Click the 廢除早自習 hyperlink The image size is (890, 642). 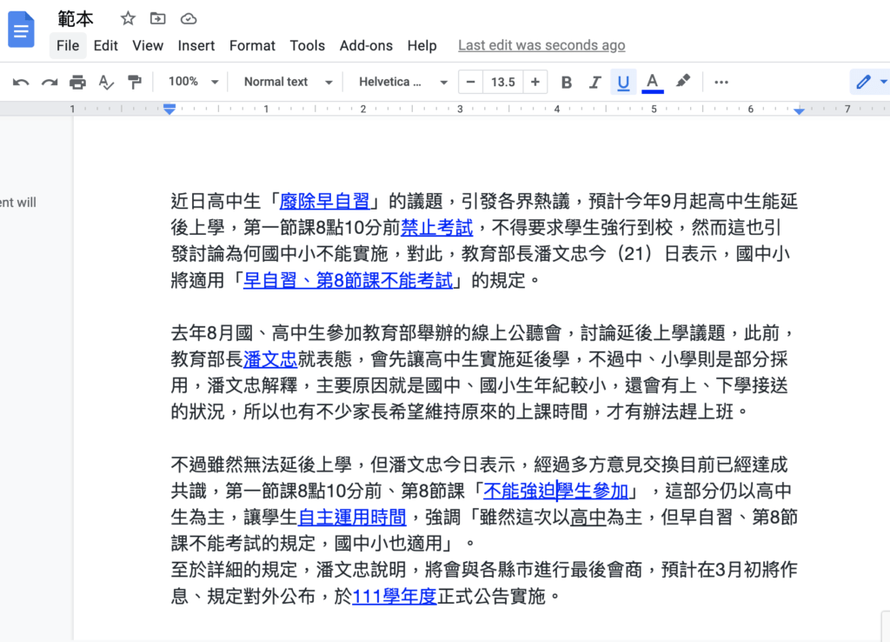click(x=324, y=202)
